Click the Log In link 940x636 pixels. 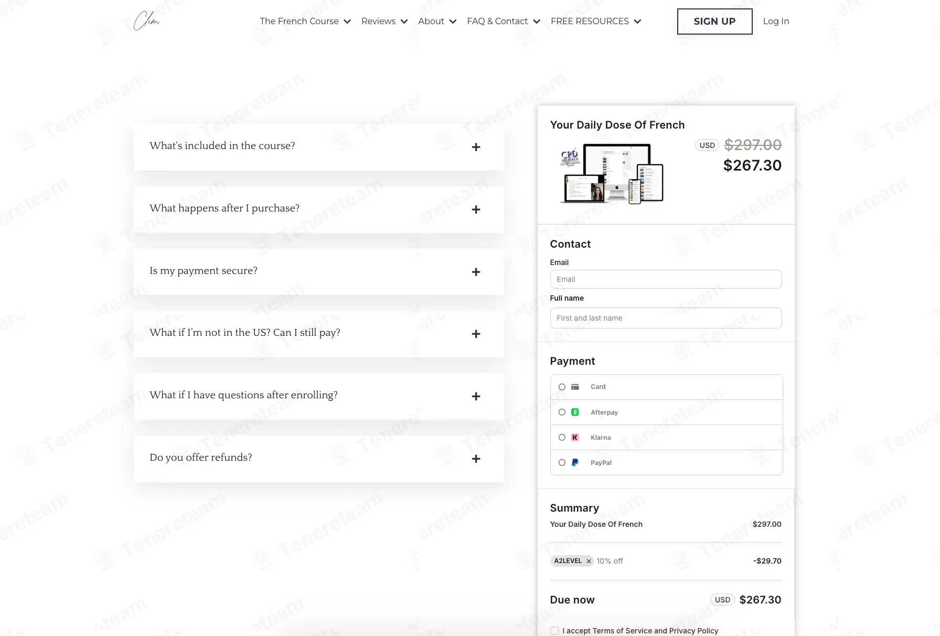[x=776, y=21]
